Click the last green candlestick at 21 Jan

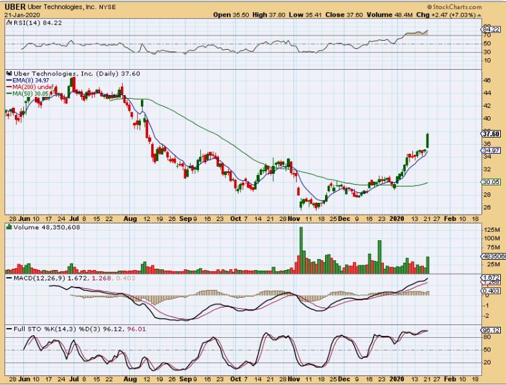[x=428, y=141]
